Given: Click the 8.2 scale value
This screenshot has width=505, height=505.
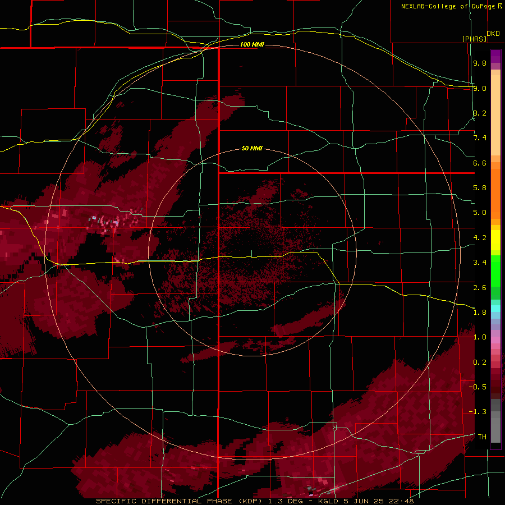Looking at the screenshot, I should click(x=480, y=113).
